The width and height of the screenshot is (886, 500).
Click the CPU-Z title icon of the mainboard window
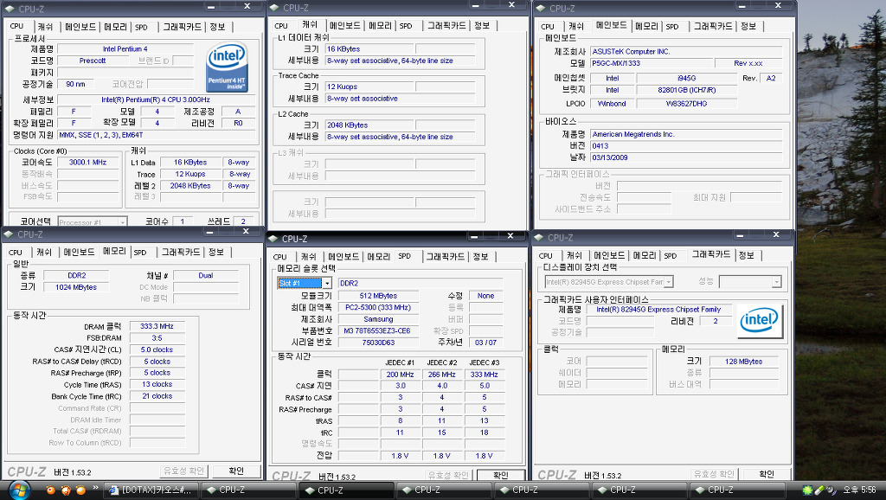pyautogui.click(x=540, y=8)
